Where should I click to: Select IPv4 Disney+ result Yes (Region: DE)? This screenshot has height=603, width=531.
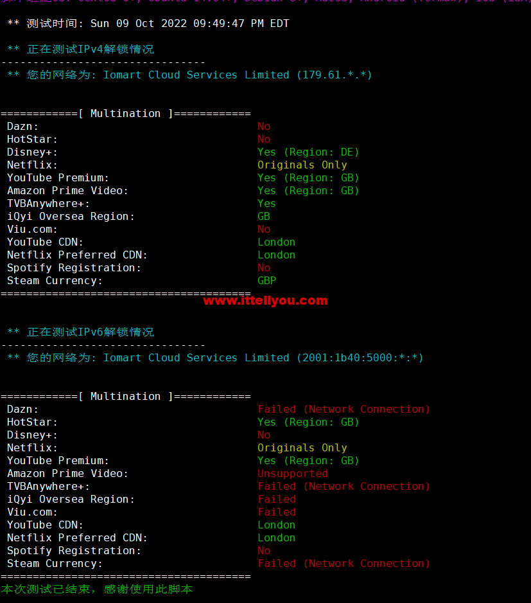(x=308, y=152)
